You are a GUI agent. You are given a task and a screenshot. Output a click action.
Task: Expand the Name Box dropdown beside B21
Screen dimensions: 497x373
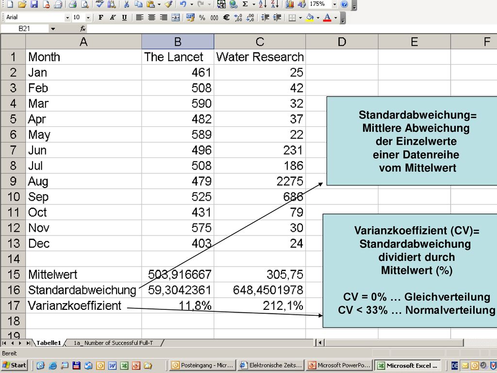pos(53,29)
